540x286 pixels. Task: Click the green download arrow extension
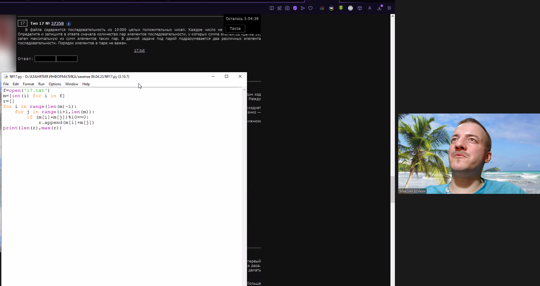341,8
